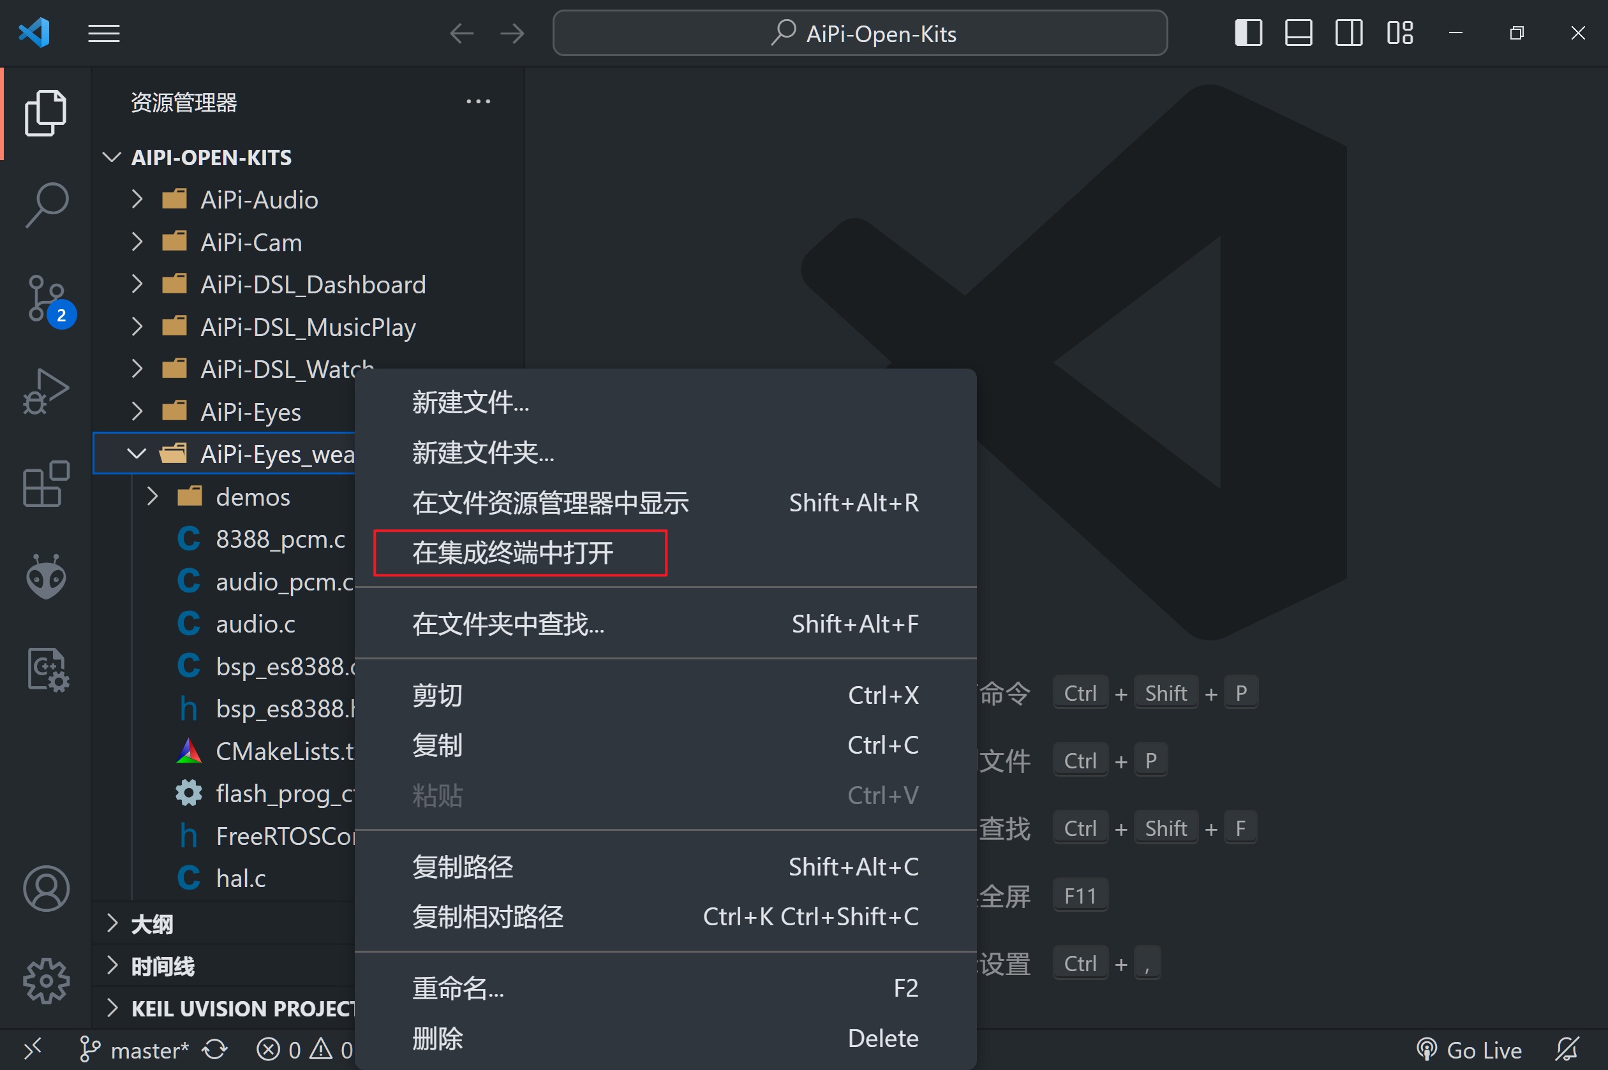Open Source Control view with 2 changes
This screenshot has width=1608, height=1070.
click(x=47, y=300)
